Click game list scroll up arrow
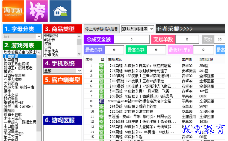Viewport: 228px width, 141px height. (39, 53)
